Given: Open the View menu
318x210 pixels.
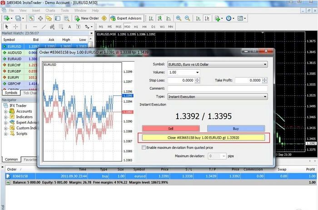Looking at the screenshot, I should [x=23, y=10].
